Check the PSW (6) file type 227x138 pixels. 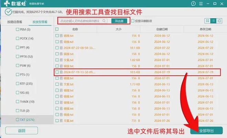(x=18, y=65)
